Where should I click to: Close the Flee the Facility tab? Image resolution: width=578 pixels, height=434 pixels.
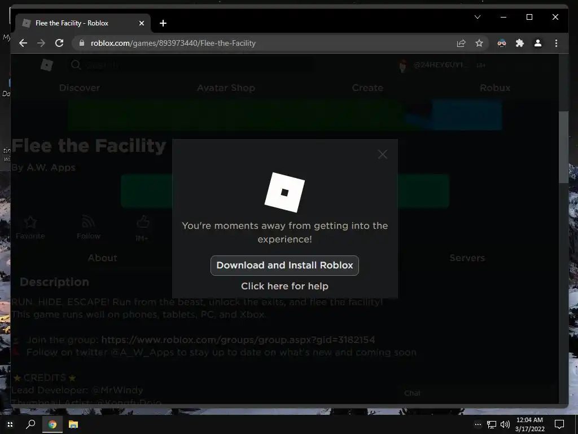(x=142, y=23)
